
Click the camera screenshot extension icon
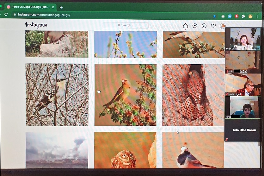(x=223, y=16)
